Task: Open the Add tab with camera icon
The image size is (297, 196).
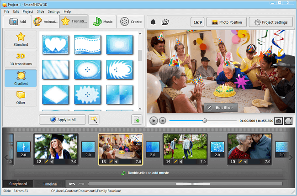Action: tap(17, 21)
